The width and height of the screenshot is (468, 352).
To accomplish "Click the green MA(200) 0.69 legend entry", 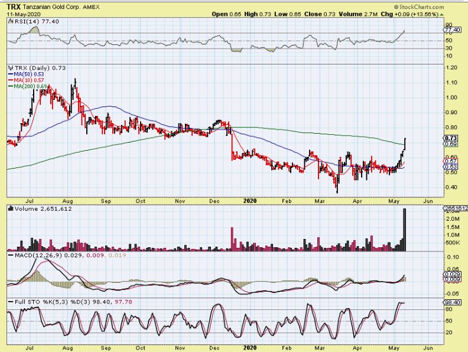I will click(28, 86).
